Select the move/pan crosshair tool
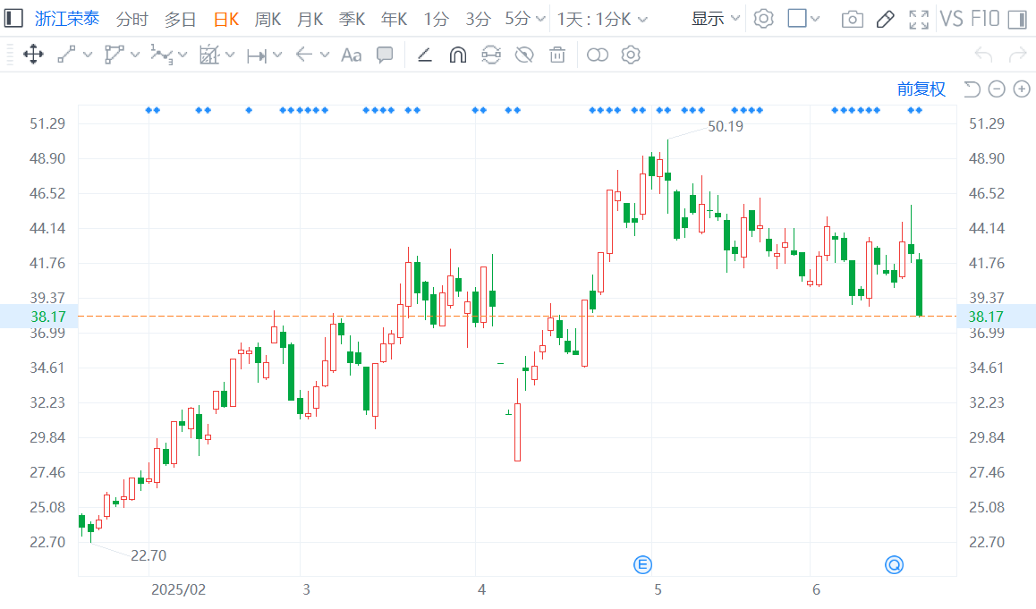Image resolution: width=1036 pixels, height=609 pixels. (x=33, y=55)
